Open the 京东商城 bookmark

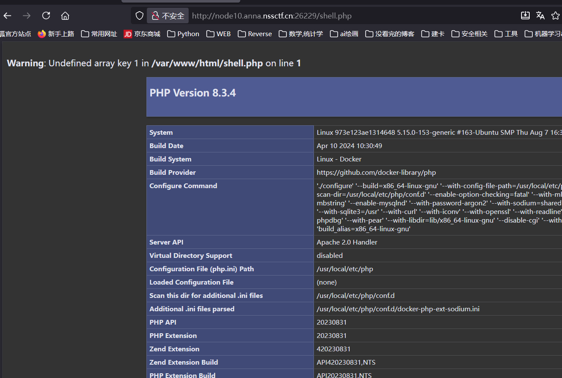pos(142,34)
